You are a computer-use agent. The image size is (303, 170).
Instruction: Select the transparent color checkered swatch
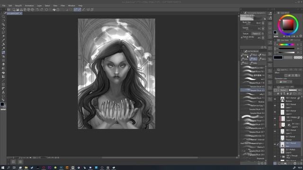(x=298, y=58)
